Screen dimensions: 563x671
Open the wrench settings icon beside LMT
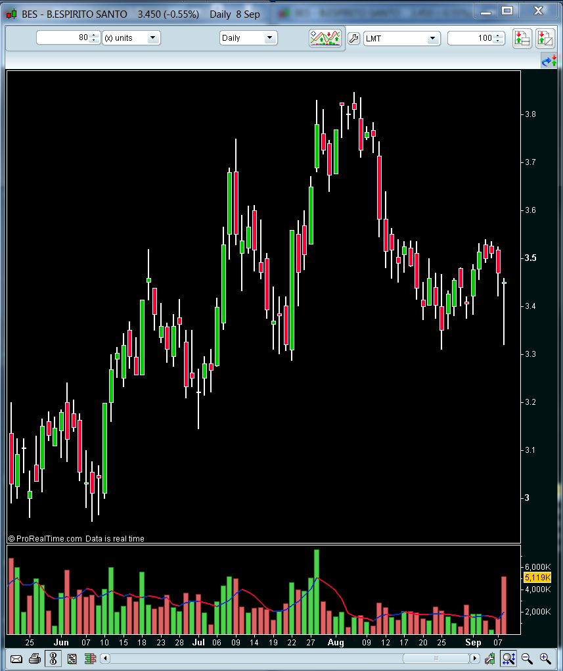pyautogui.click(x=354, y=38)
